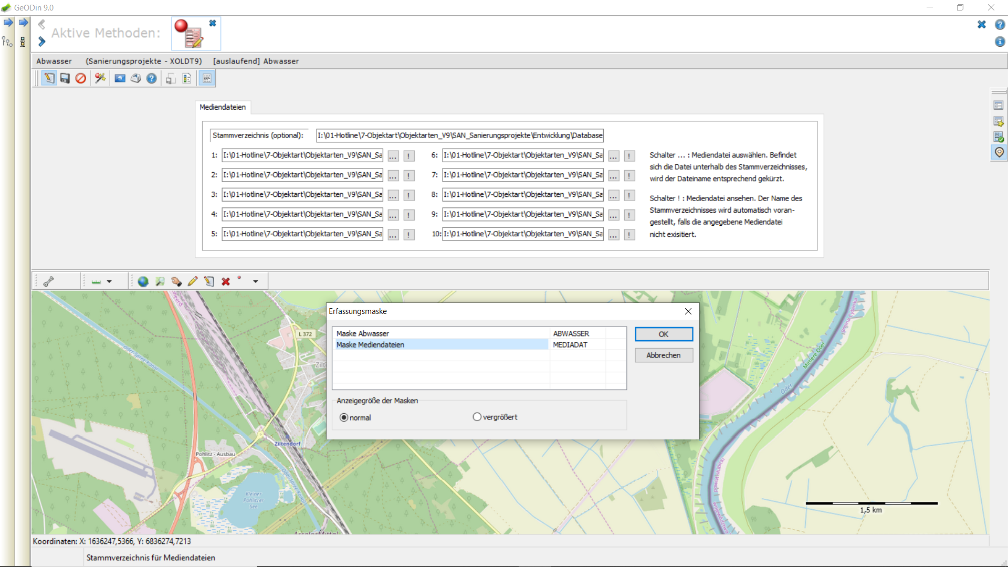Click the floppy disk save icon
This screenshot has width=1008, height=567.
point(65,79)
